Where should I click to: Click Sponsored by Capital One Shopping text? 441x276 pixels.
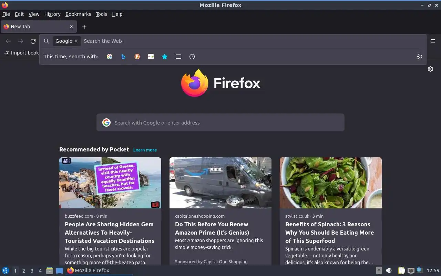[211, 262]
